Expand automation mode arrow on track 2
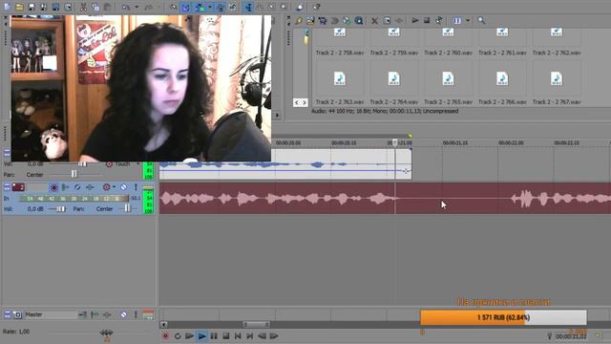 [x=114, y=187]
